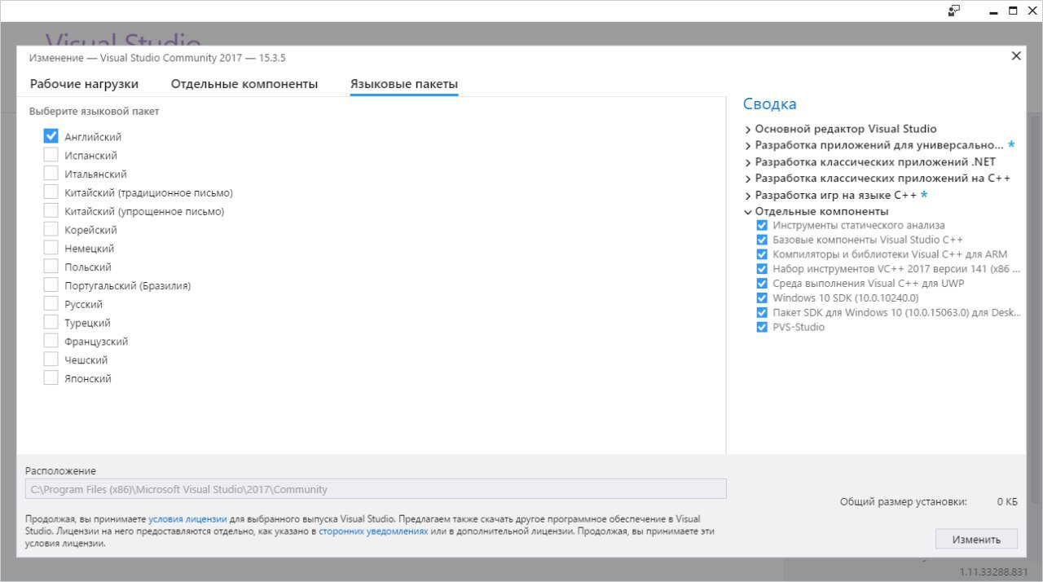Enable the Японский language pack
This screenshot has width=1043, height=582.
pos(51,378)
